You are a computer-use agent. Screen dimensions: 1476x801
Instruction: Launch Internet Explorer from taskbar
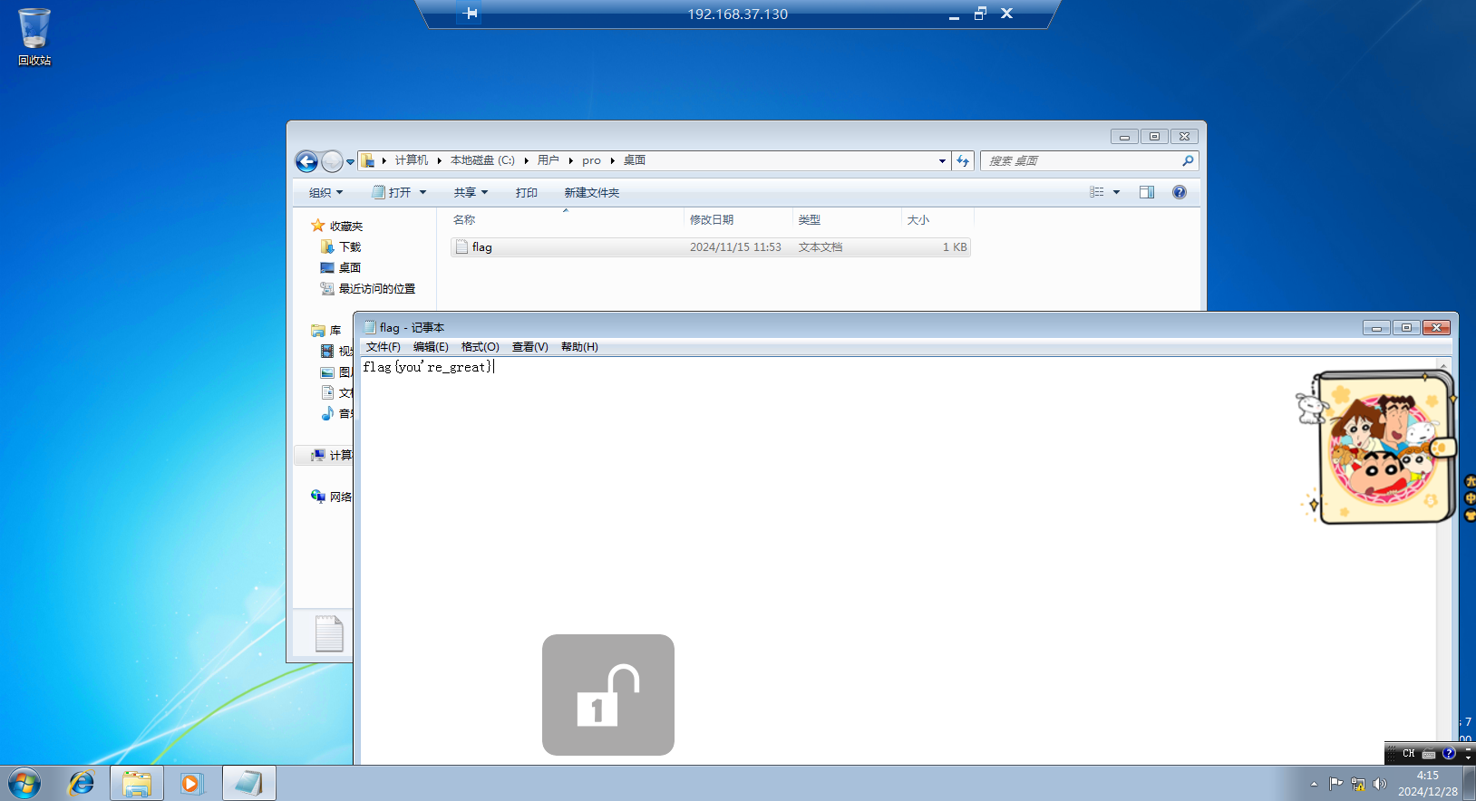click(82, 783)
